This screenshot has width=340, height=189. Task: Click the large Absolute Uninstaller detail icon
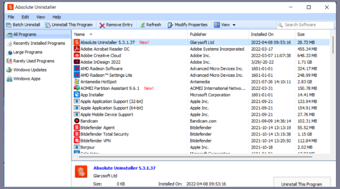pos(81,172)
